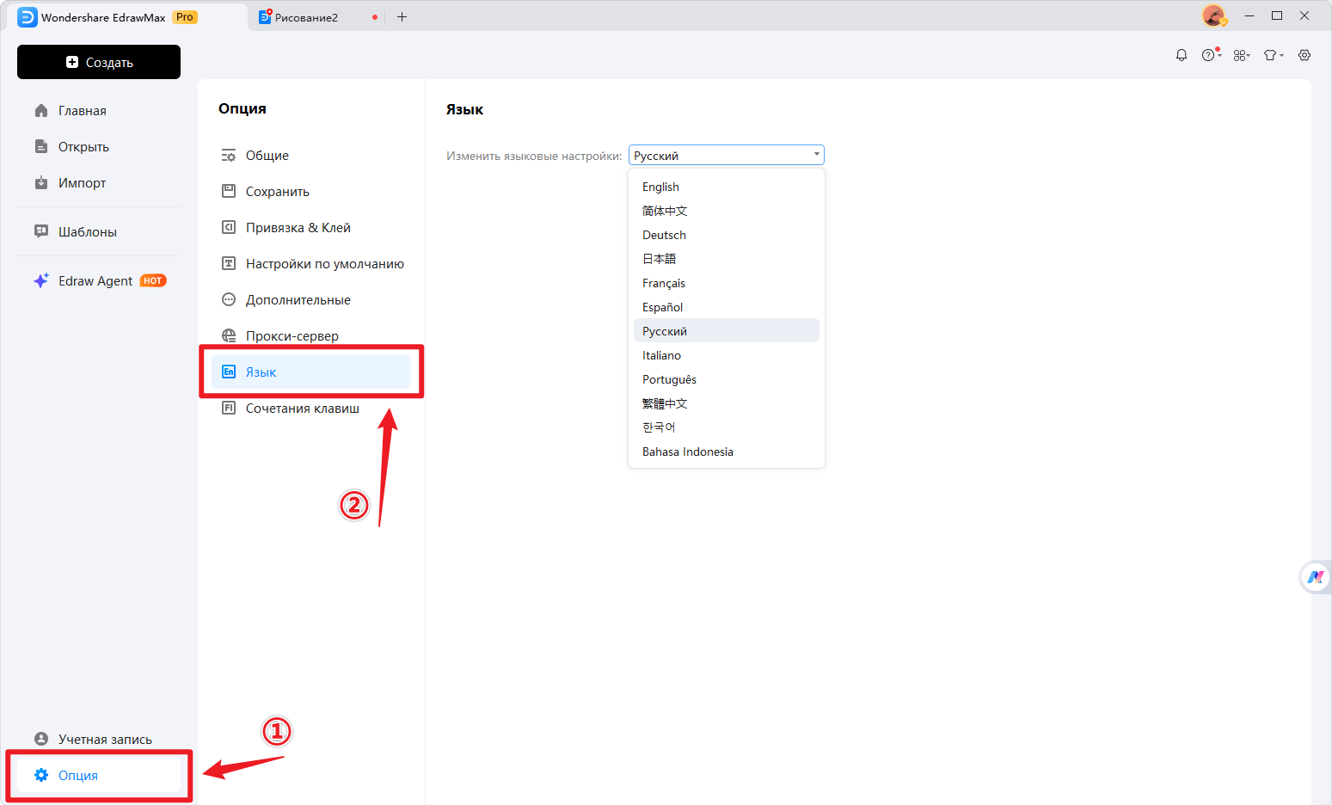Viewport: 1332px width, 805px height.
Task: Open Edraw Agent in the sidebar
Action: coord(95,281)
